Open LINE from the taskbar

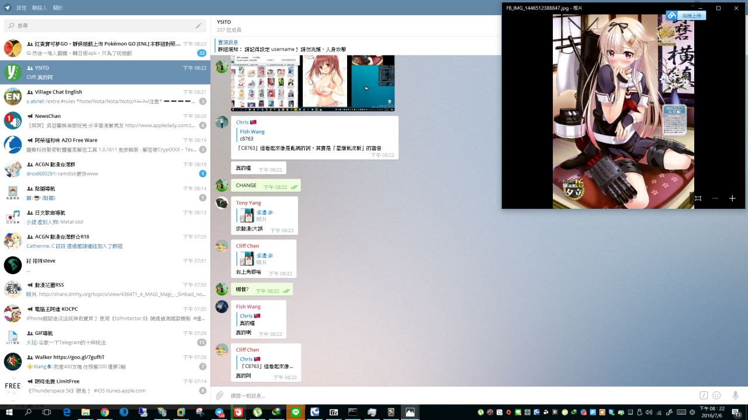coord(296,412)
